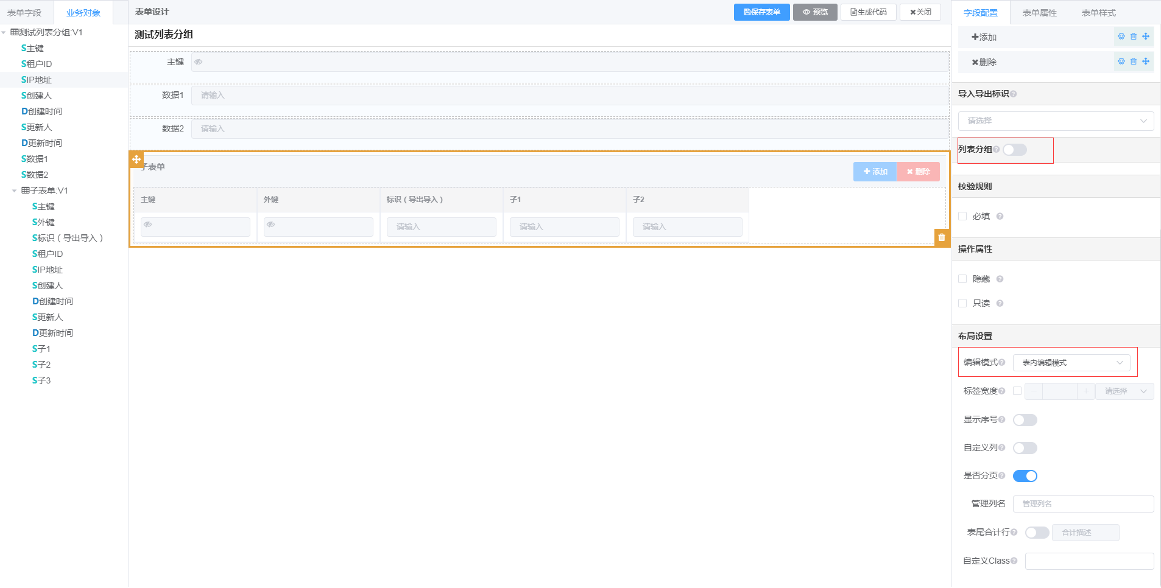This screenshot has height=588, width=1161.
Task: Click orange trash icon to delete 子表单
Action: pyautogui.click(x=941, y=237)
